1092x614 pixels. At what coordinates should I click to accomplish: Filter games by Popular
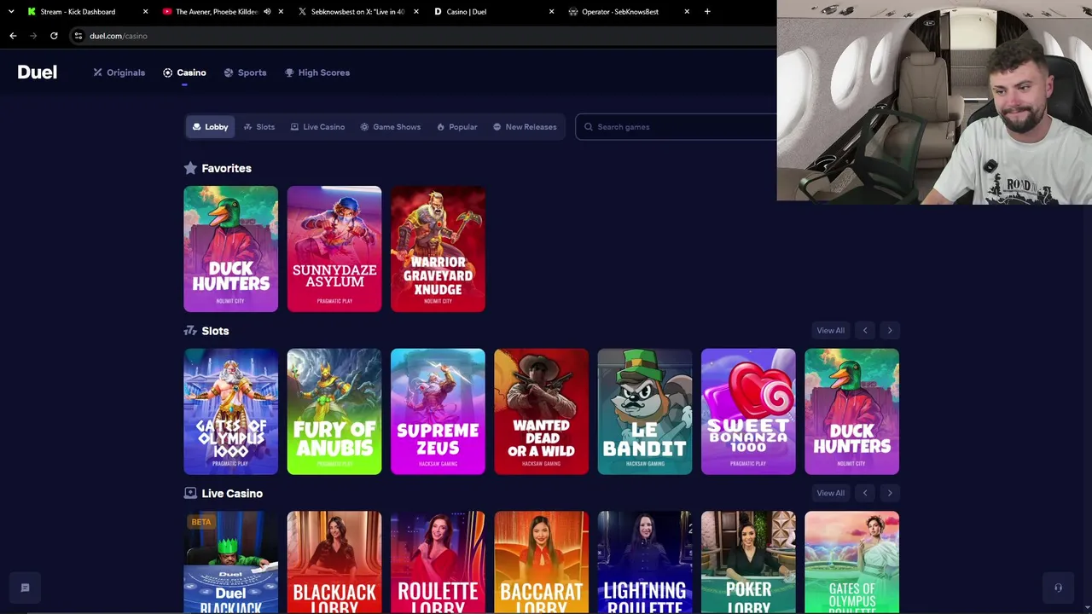(x=456, y=127)
